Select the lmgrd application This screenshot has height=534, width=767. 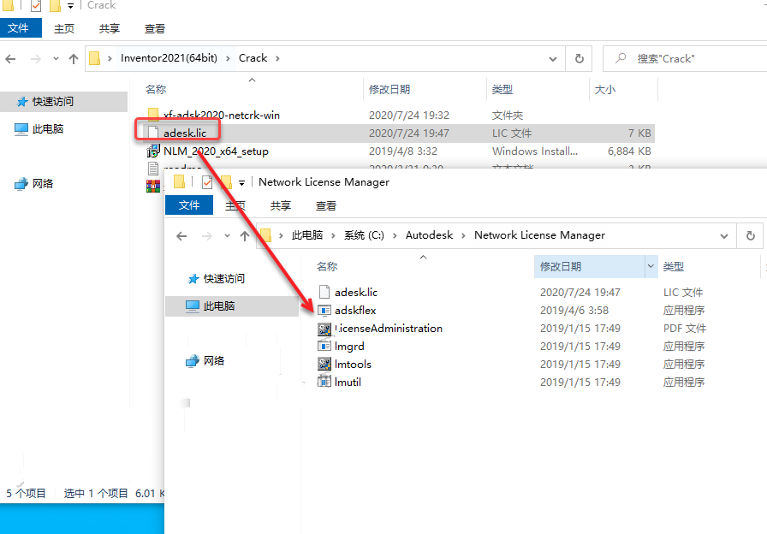(349, 347)
